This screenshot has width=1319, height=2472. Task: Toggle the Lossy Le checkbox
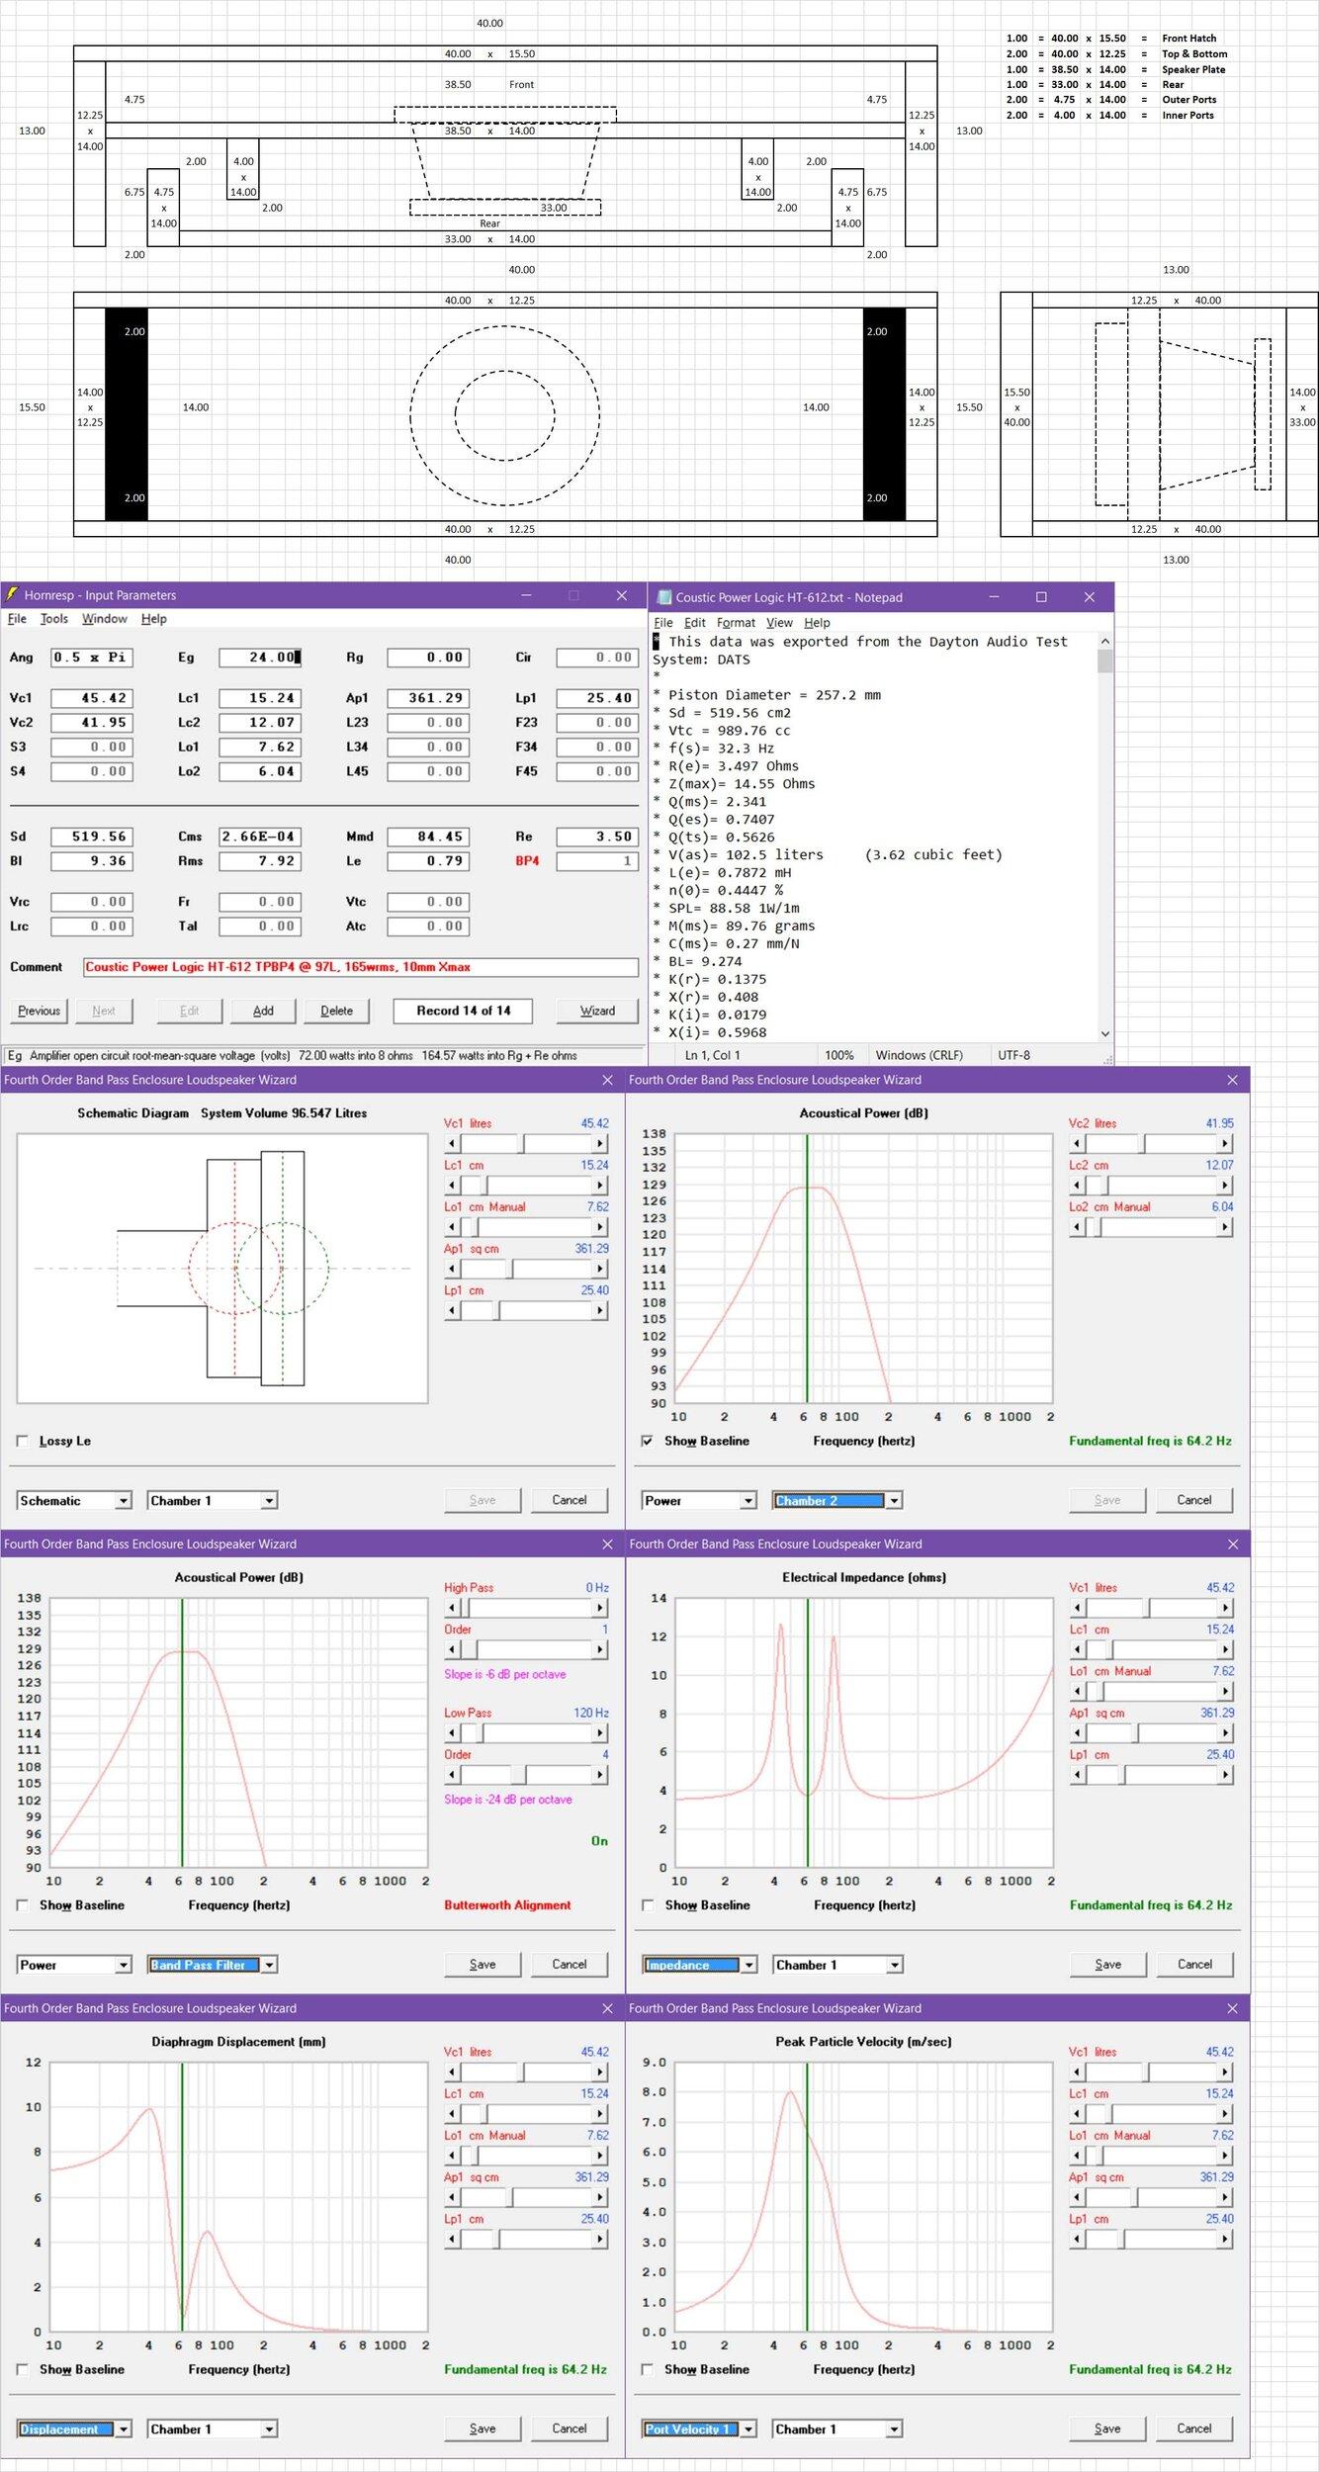[x=22, y=1441]
